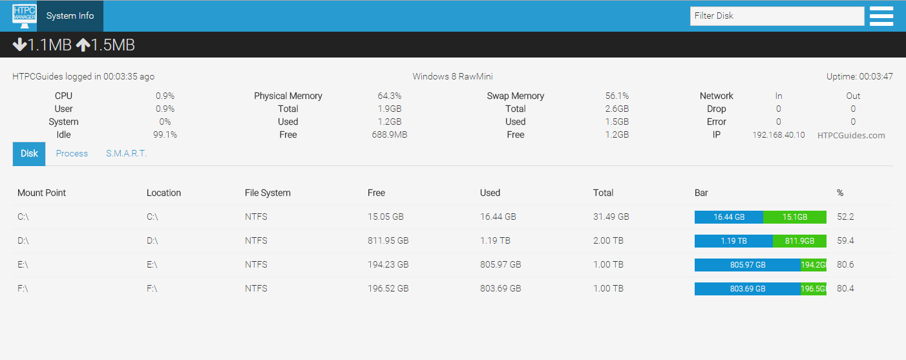The width and height of the screenshot is (906, 360).
Task: Click the download speed arrow icon
Action: click(x=19, y=45)
